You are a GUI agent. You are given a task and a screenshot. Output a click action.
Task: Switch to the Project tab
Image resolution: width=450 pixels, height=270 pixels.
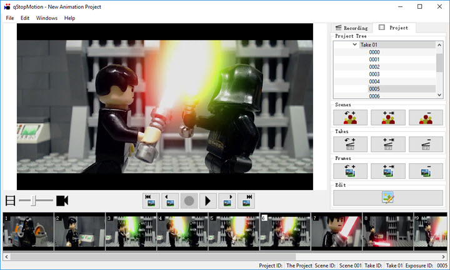click(394, 27)
